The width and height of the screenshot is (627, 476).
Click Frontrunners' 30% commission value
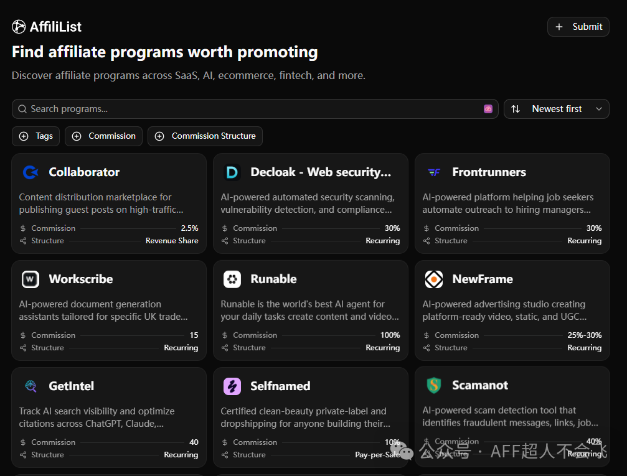(x=594, y=228)
